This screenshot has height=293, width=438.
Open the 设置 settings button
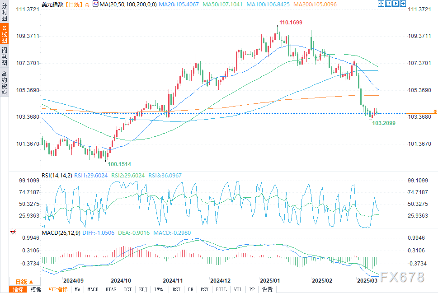tap(268, 289)
